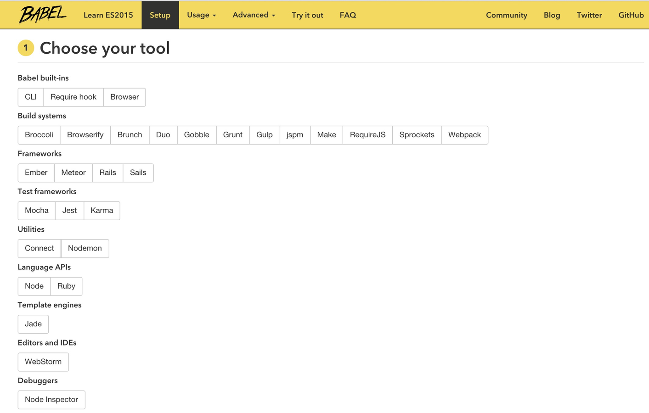Select the Brunch button
The width and height of the screenshot is (649, 413).
coord(130,135)
